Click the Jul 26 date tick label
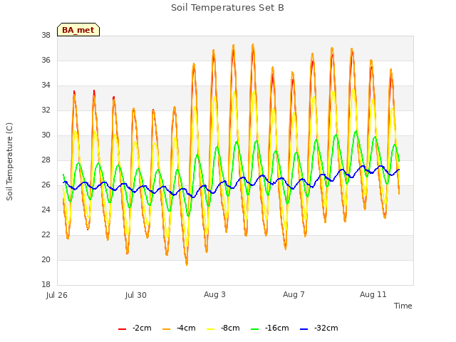Screen dimensions: 456x342 pos(57,295)
